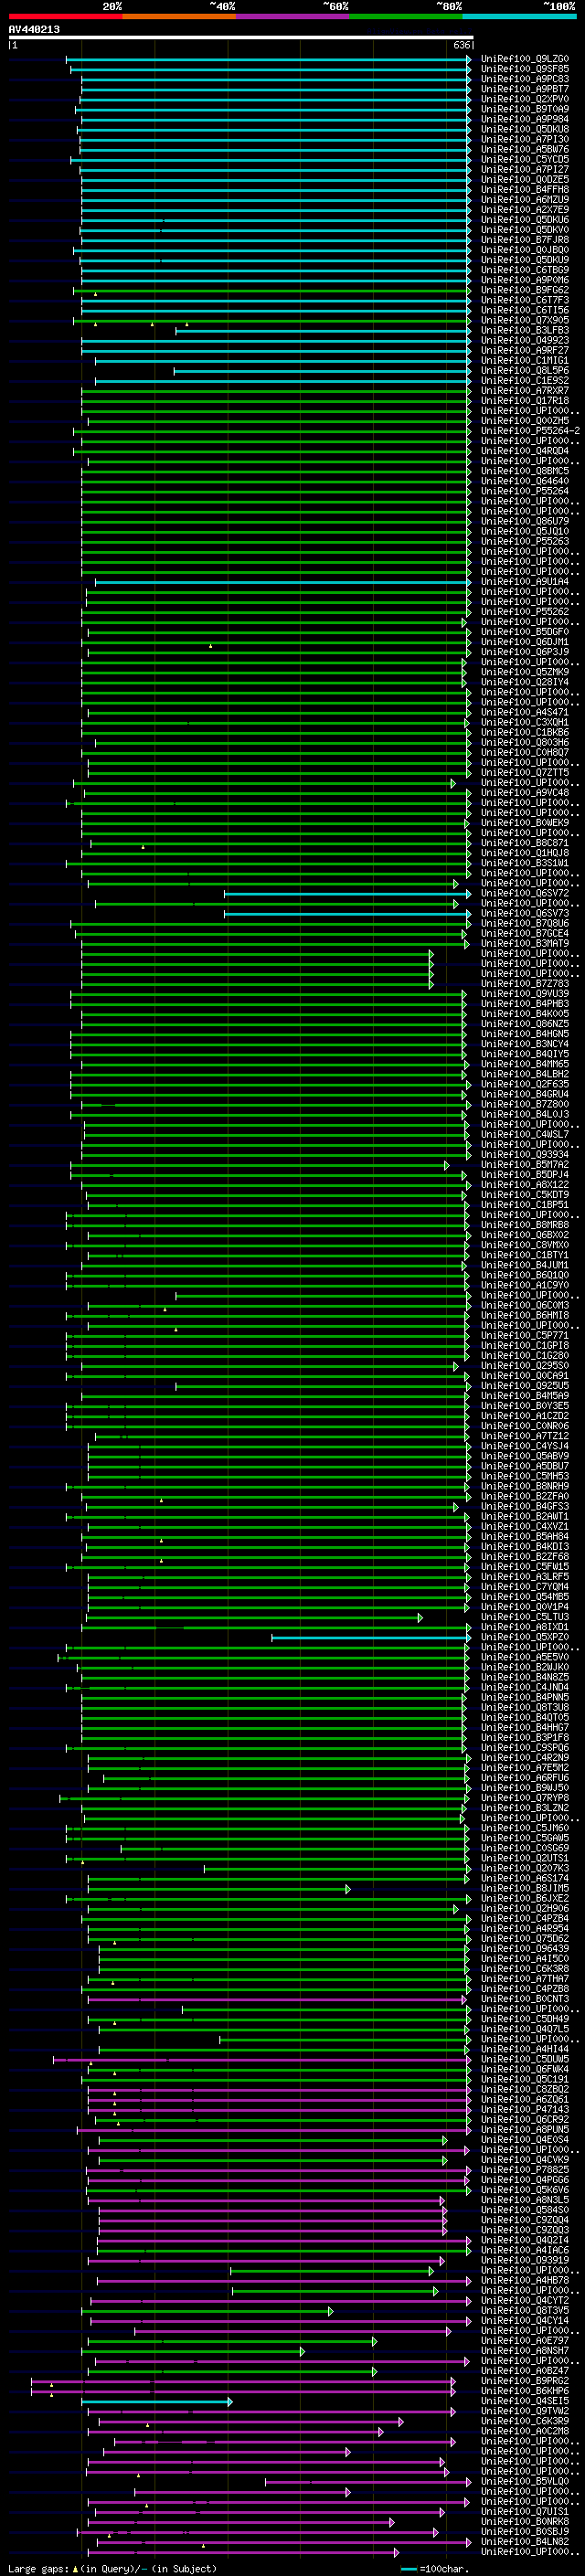Click the Large gaps legend text
The height and width of the screenshot is (2576, 585).
[112, 2568]
